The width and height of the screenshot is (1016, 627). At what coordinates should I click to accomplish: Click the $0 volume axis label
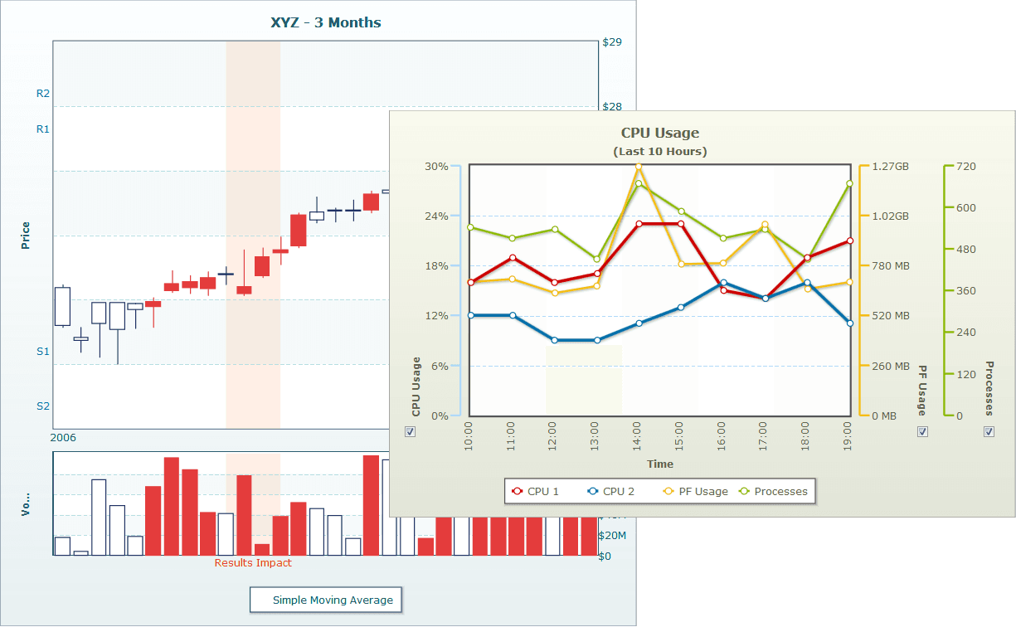(605, 556)
